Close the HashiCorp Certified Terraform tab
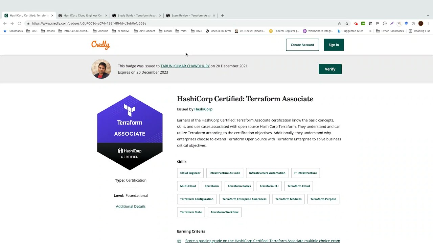The height and width of the screenshot is (243, 433). tap(52, 15)
